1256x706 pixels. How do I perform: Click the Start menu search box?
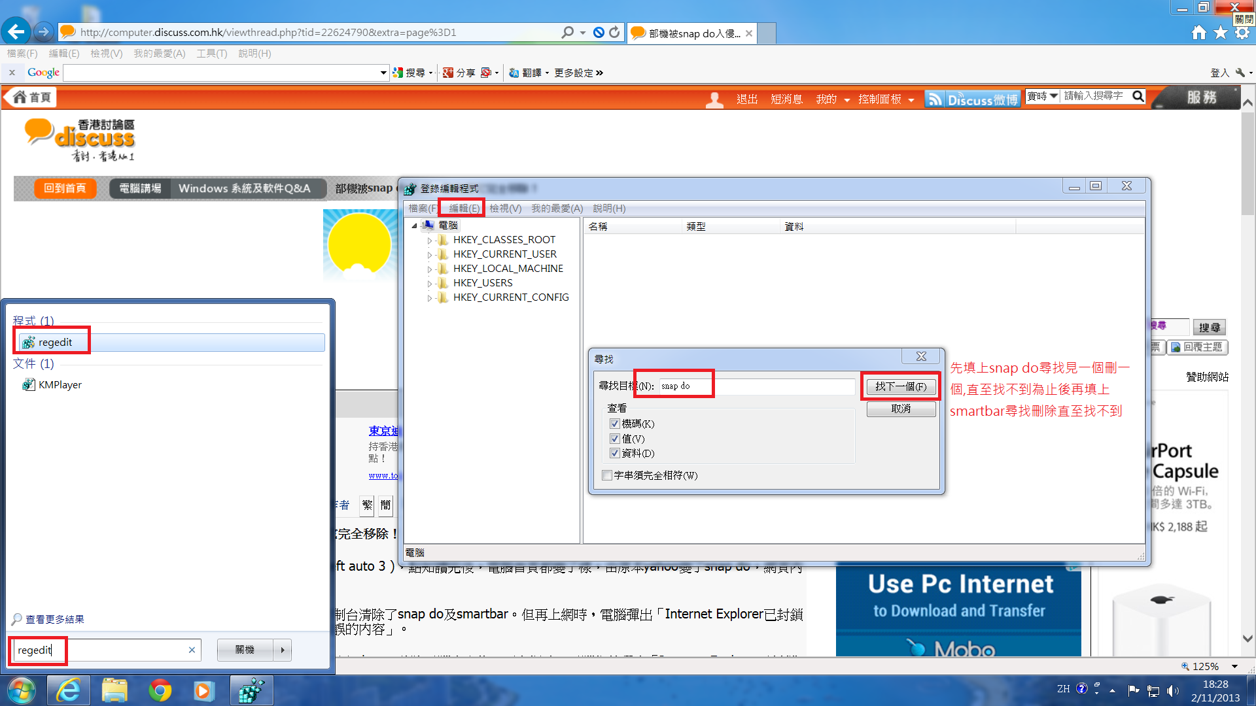pos(107,650)
